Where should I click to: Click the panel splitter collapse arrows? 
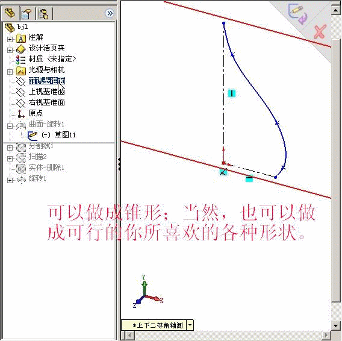[119, 164]
